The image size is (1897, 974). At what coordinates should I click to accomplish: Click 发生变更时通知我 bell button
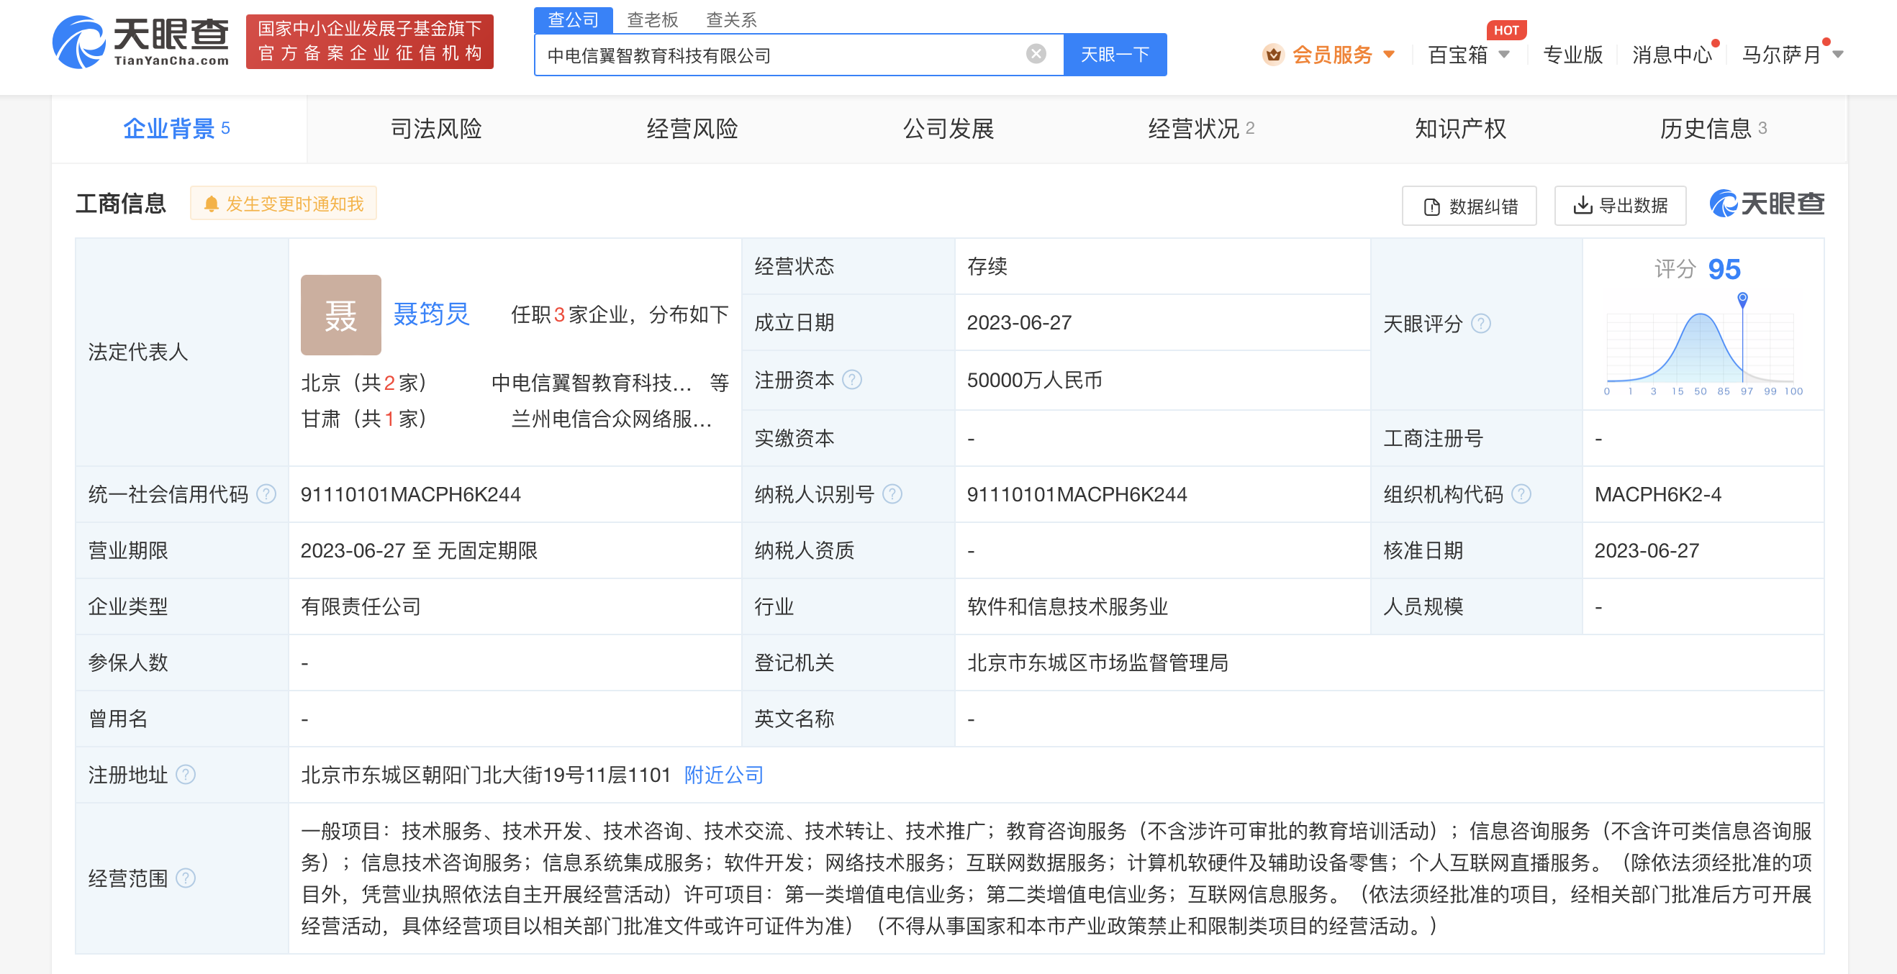[284, 204]
